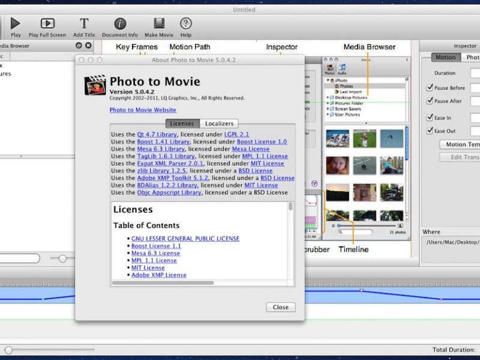
Task: Click the timeline keyframe marker at right peak
Action: [x=361, y=290]
